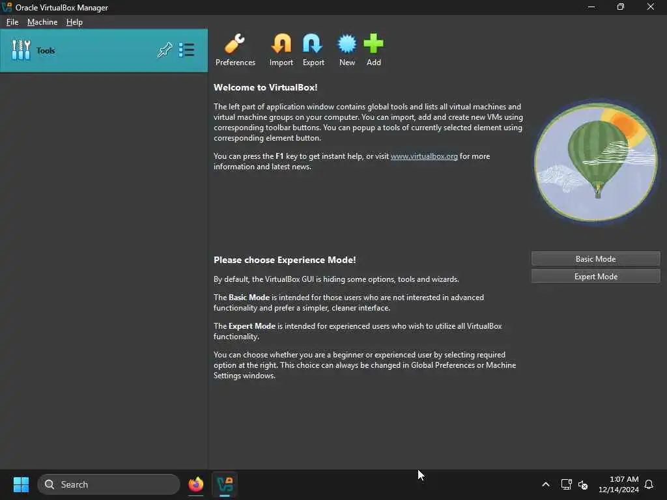This screenshot has height=500, width=667.
Task: Select the Tools item in sidebar
Action: point(104,51)
